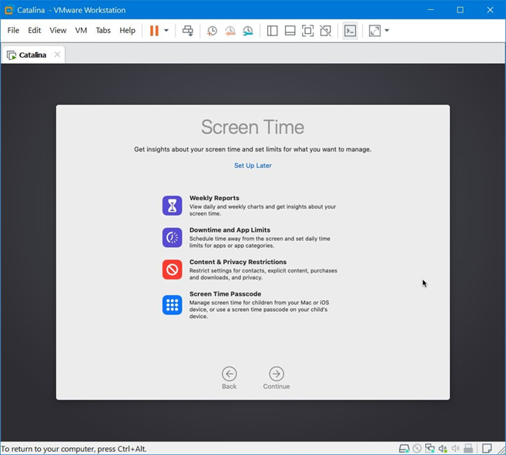506x455 pixels.
Task: Open the snapshot manager icon
Action: click(x=248, y=31)
